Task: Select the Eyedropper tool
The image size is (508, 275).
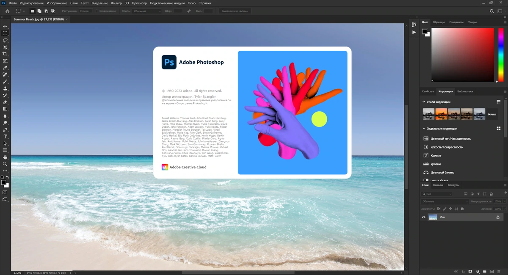Action: pos(5,68)
